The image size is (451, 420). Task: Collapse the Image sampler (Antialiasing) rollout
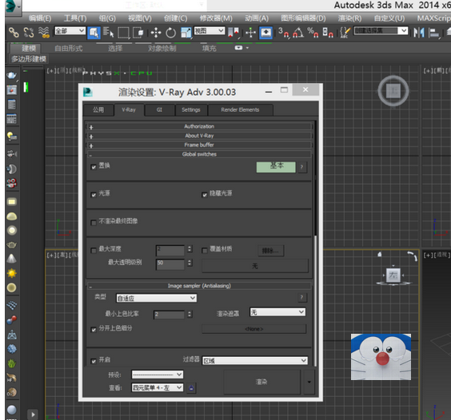(199, 286)
